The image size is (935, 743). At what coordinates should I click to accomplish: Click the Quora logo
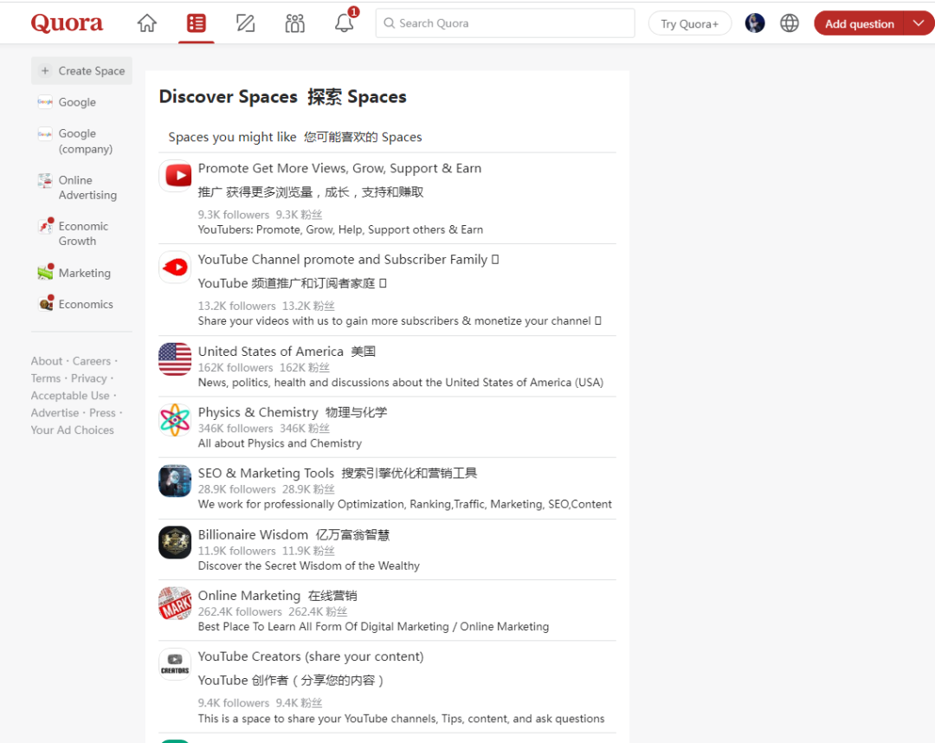[x=66, y=23]
